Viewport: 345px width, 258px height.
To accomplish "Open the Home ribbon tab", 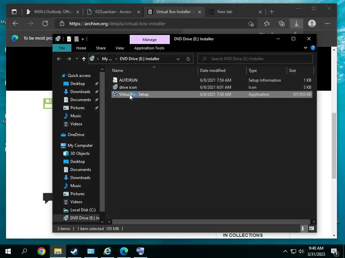I will 81,48.
